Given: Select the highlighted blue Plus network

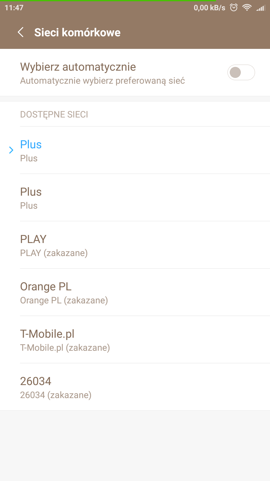Looking at the screenshot, I should (31, 145).
